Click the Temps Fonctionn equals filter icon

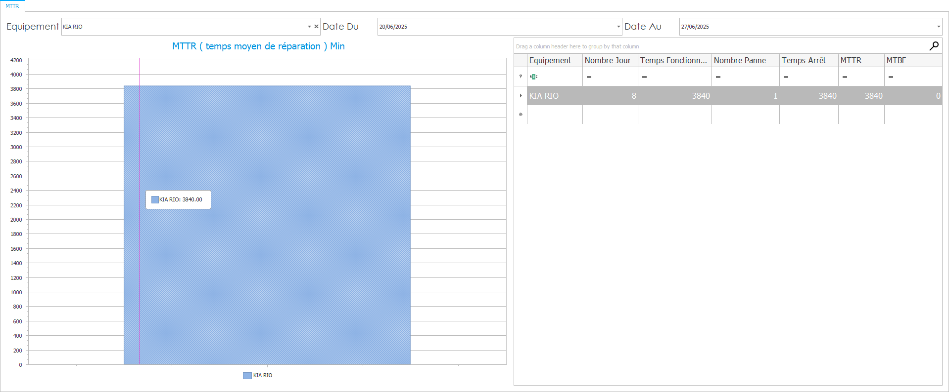coord(644,77)
